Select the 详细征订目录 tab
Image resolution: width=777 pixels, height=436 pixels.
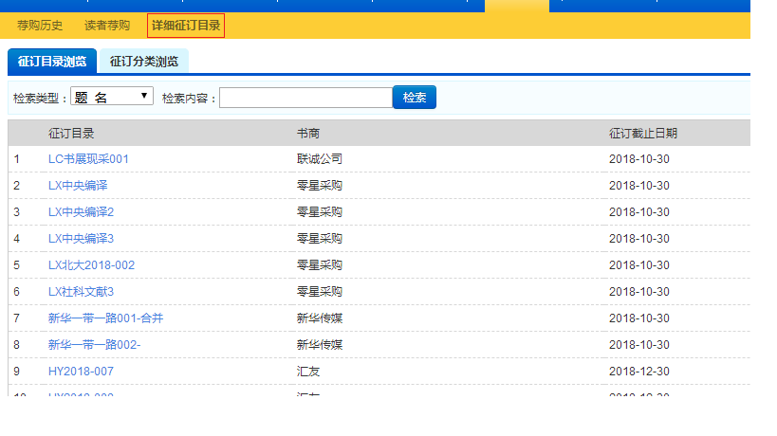pyautogui.click(x=186, y=26)
